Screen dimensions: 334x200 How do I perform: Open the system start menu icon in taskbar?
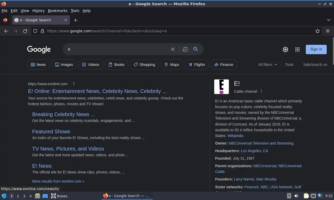(4, 196)
